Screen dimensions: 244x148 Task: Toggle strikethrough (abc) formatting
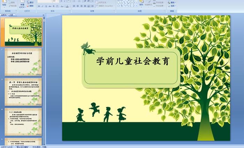pos(50,6)
